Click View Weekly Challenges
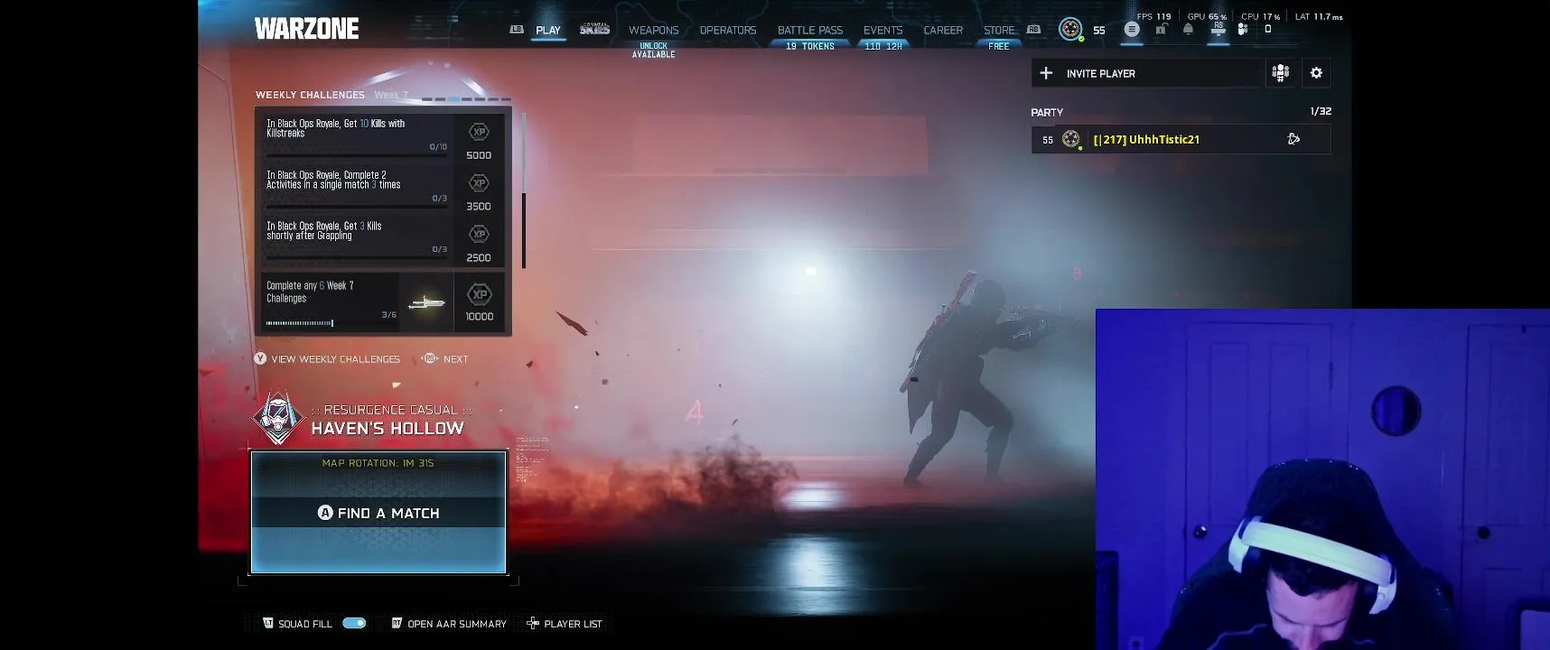1550x650 pixels. tap(335, 359)
